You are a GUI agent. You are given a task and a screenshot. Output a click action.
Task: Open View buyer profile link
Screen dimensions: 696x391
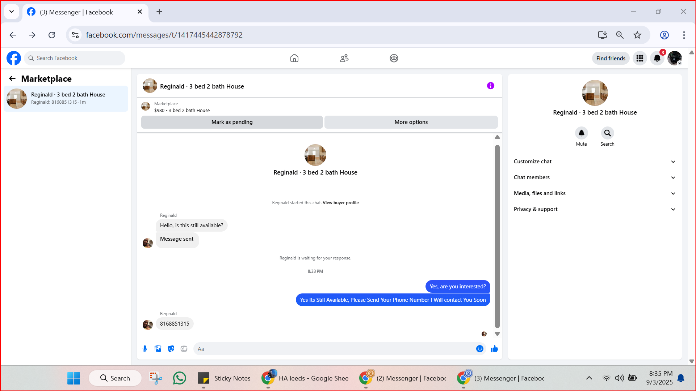coord(341,203)
